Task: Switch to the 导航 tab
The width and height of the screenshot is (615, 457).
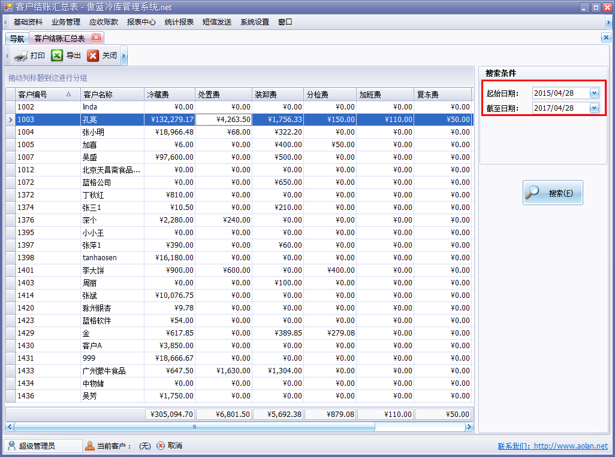Action: [17, 39]
